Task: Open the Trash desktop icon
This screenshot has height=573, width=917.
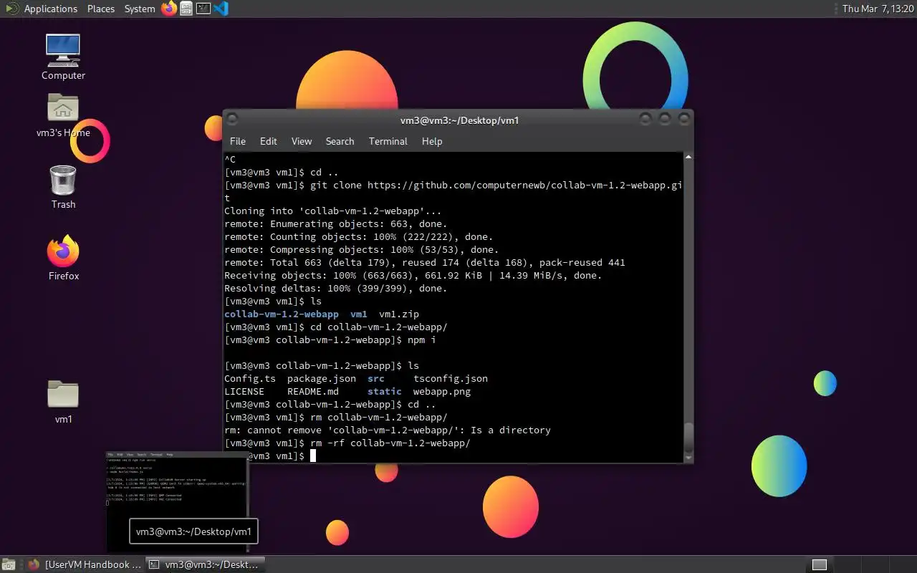Action: point(63,186)
